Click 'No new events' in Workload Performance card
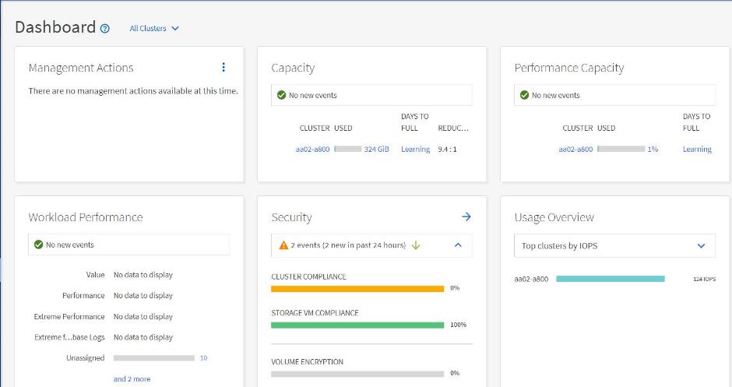Viewport: 732px width, 387px height. point(70,245)
